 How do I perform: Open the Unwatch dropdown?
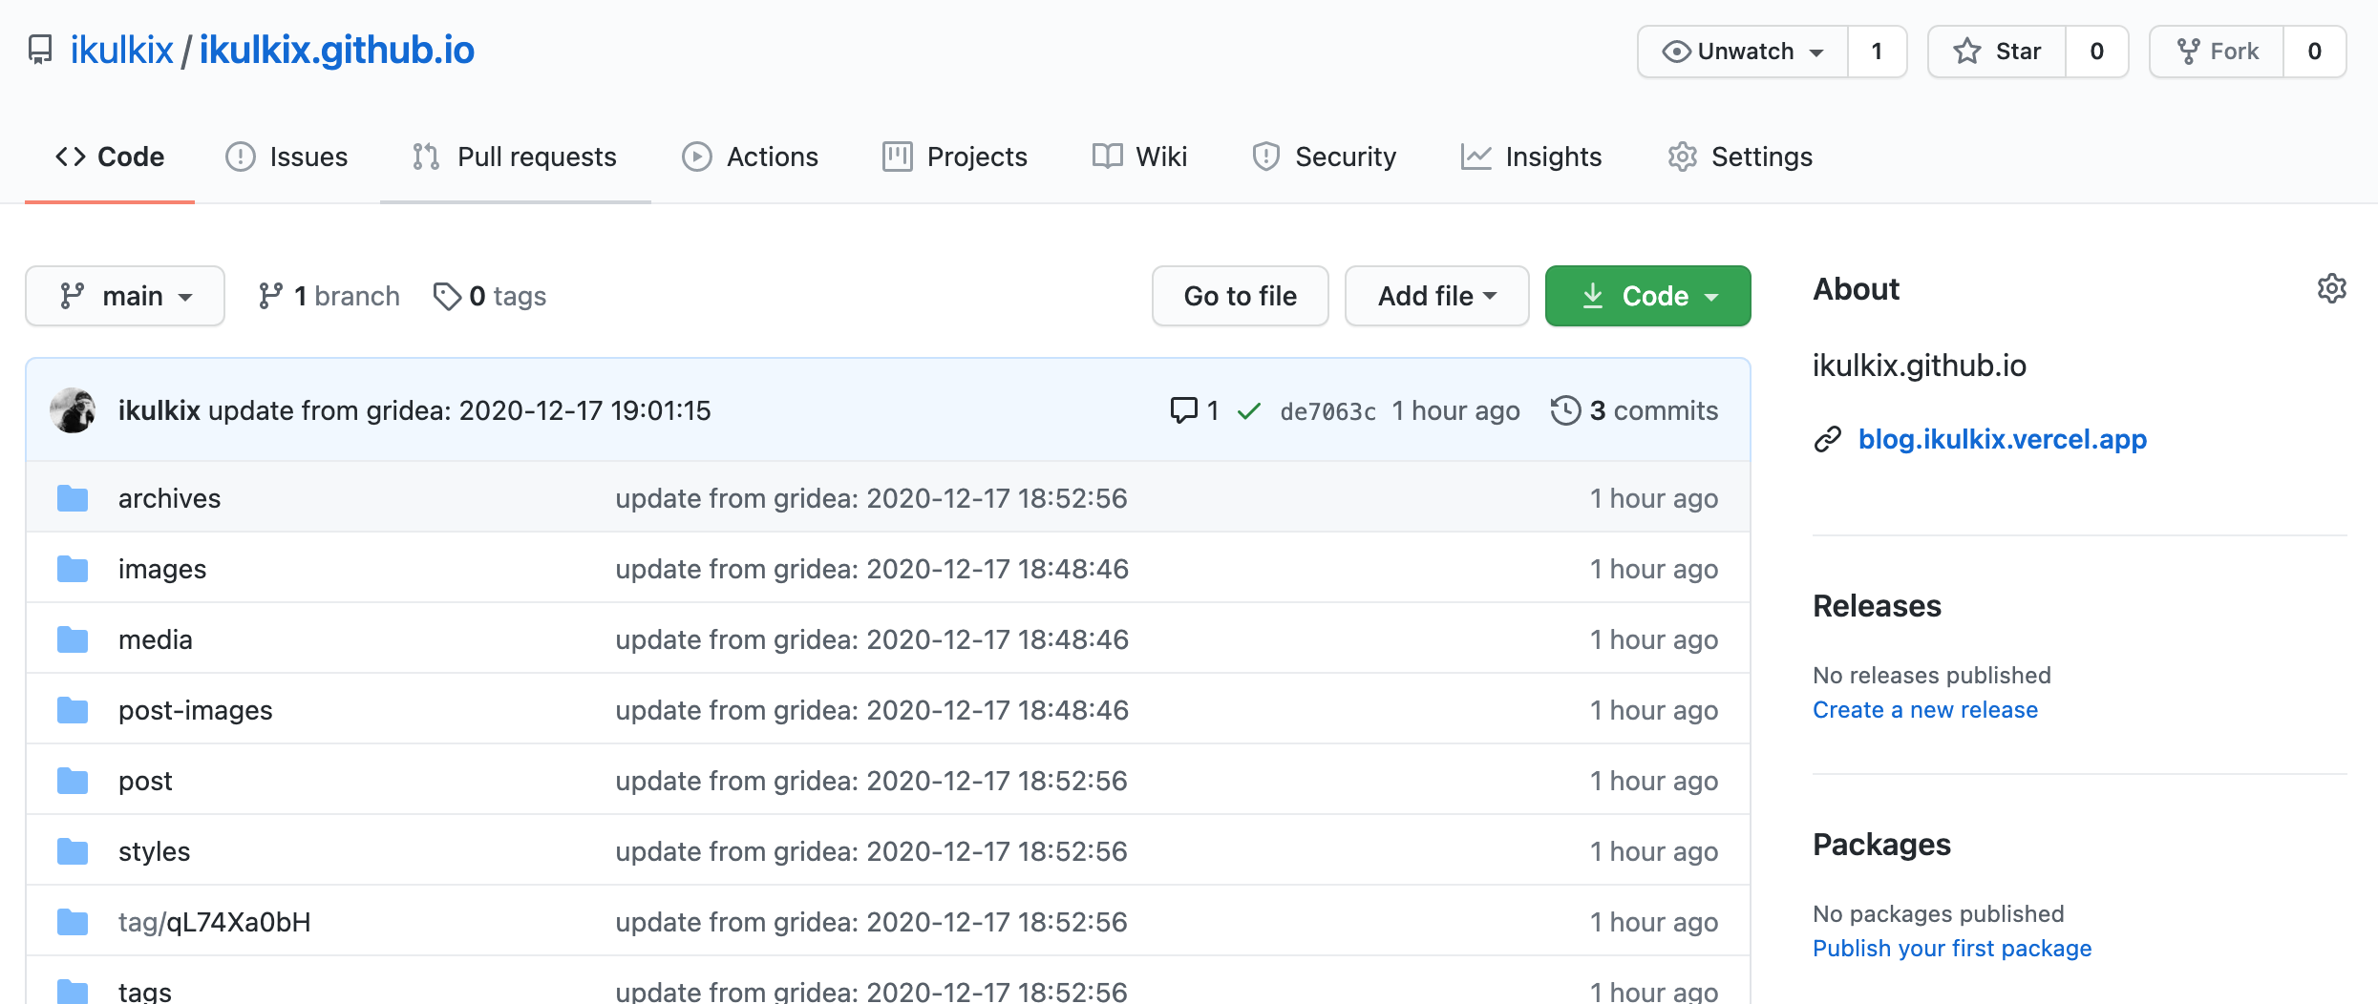pos(1743,52)
